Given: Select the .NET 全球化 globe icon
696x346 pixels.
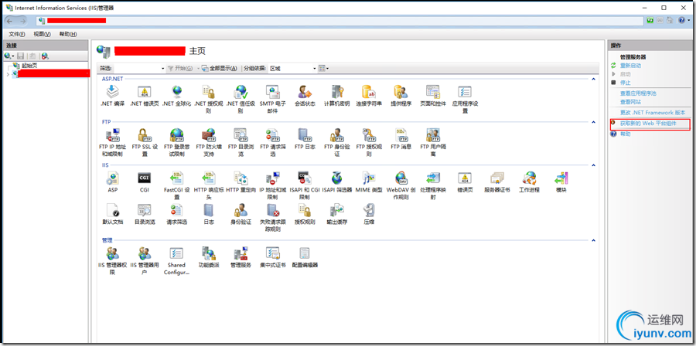Looking at the screenshot, I should (176, 92).
